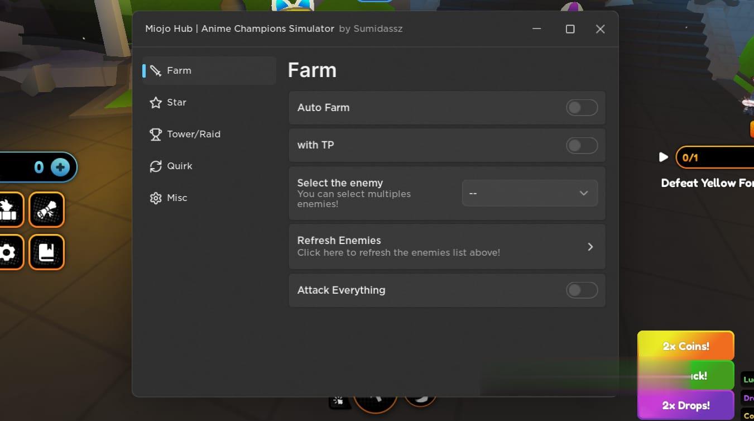
Task: Click the star icon in the sidebar
Action: pyautogui.click(x=156, y=103)
